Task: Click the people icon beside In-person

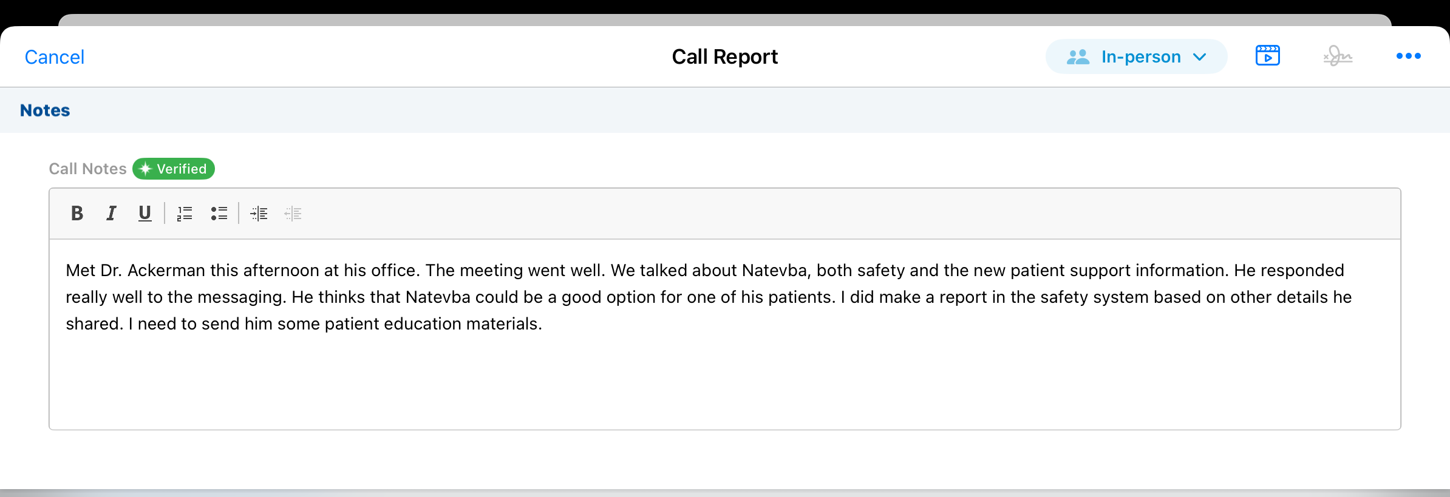Action: click(1078, 57)
